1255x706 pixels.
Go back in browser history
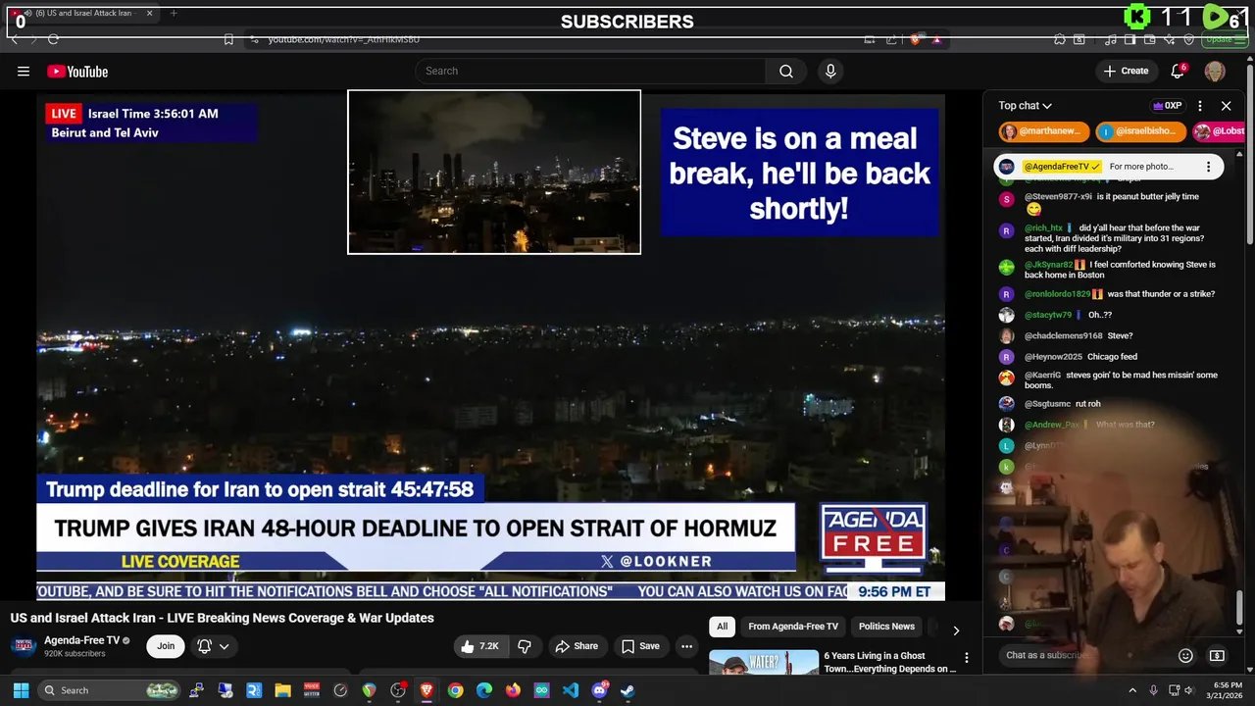(x=15, y=39)
